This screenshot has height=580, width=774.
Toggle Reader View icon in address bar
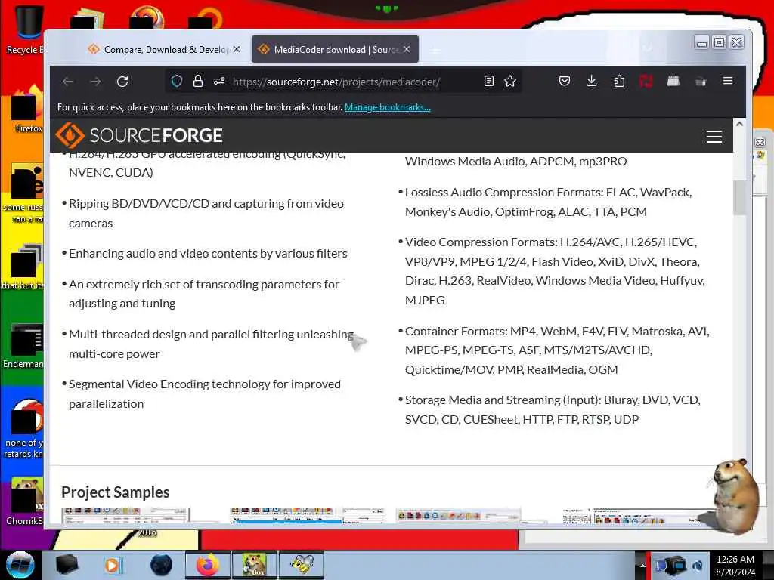click(489, 82)
